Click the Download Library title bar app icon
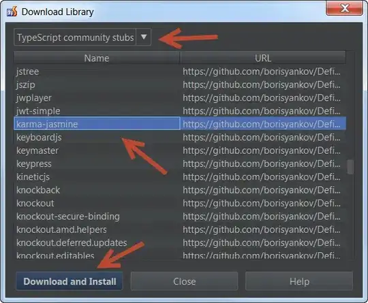 pos(12,12)
